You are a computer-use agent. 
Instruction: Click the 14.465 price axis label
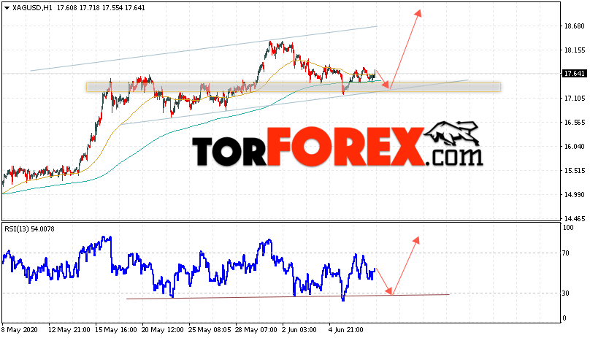(x=574, y=218)
